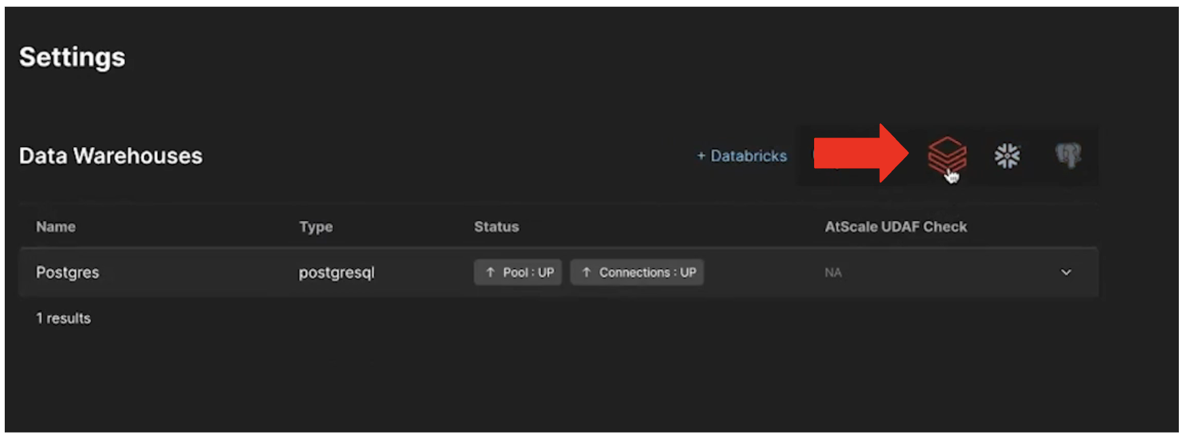
Task: Click the red Databricks stacked-layers icon
Action: click(946, 155)
